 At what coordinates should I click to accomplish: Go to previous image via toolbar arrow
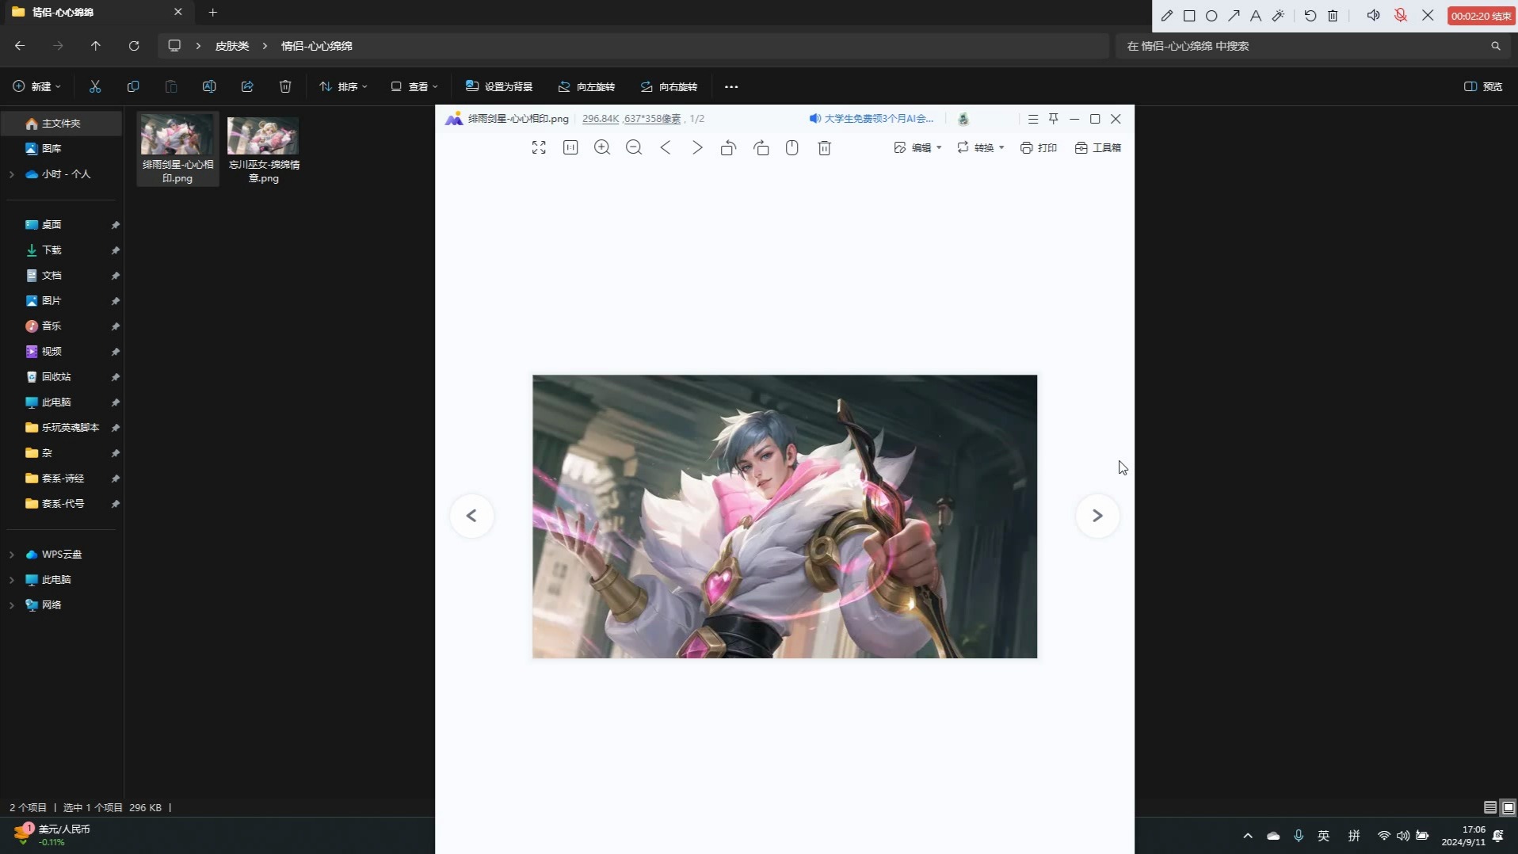click(x=666, y=147)
